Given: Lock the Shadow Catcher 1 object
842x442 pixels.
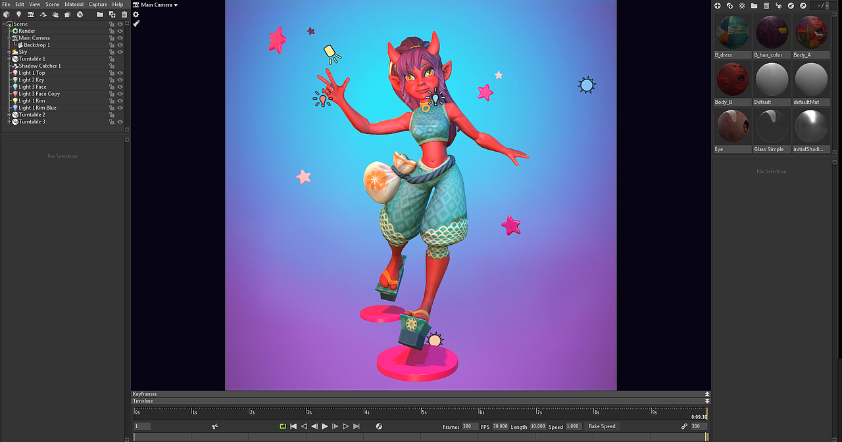Looking at the screenshot, I should [112, 66].
